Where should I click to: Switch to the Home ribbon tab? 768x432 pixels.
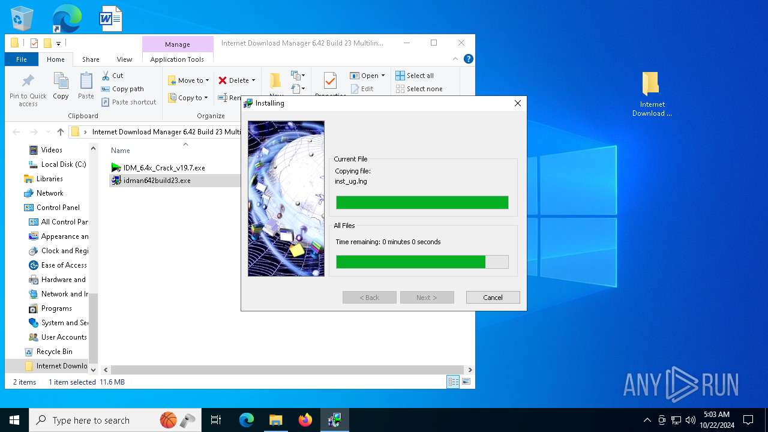56,59
